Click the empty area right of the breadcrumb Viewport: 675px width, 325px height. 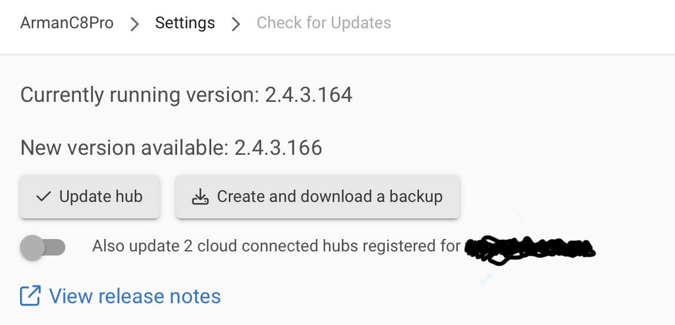(x=530, y=24)
